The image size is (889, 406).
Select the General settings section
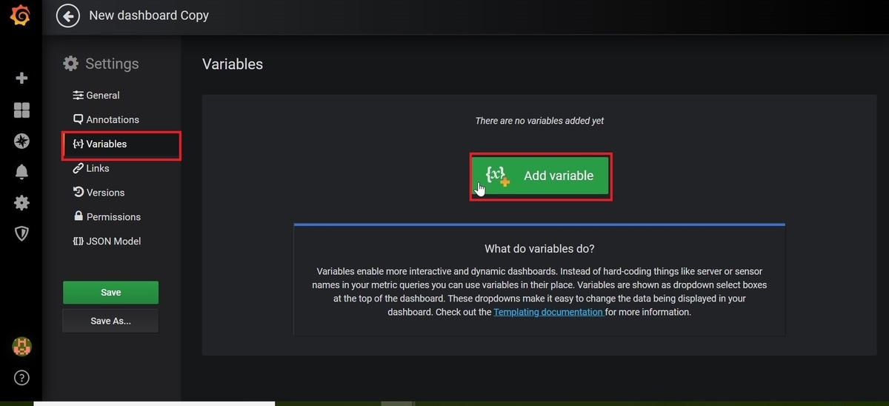pos(96,95)
